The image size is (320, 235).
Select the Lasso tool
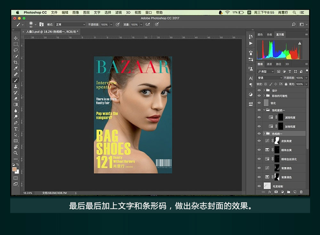coord(16,50)
